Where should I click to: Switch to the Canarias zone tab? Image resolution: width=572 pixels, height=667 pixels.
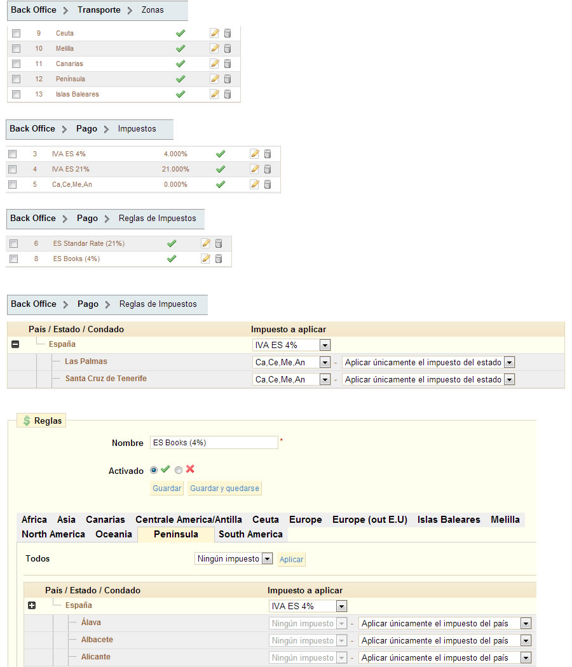(106, 520)
